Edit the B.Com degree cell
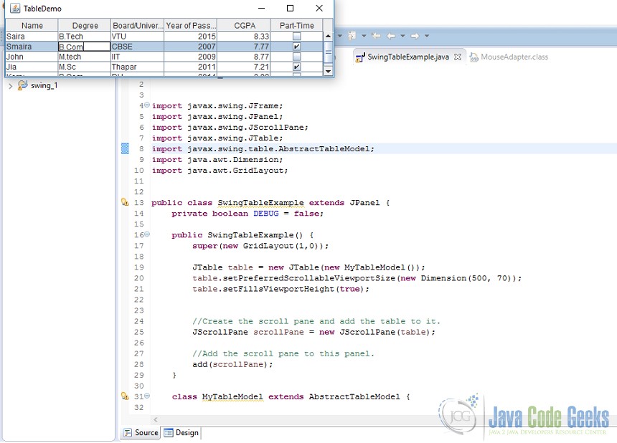 point(84,47)
